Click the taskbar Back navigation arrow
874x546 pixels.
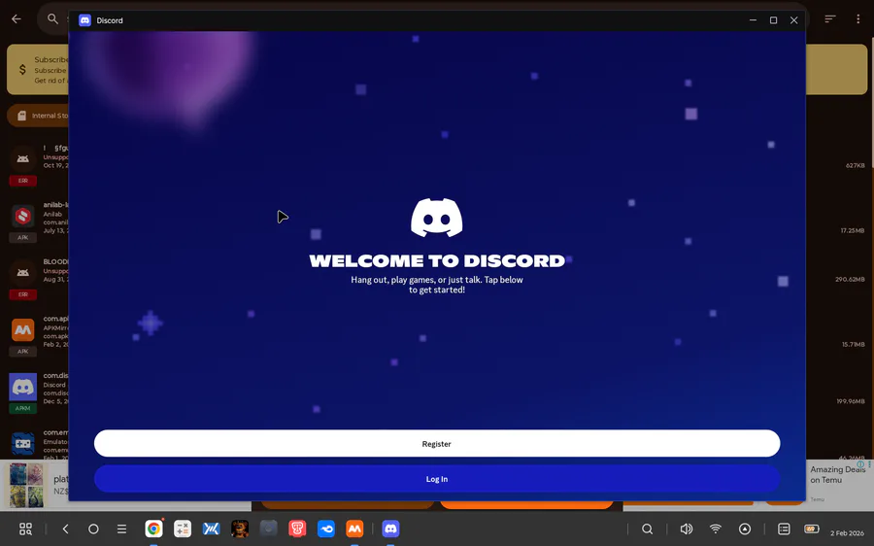pos(66,529)
